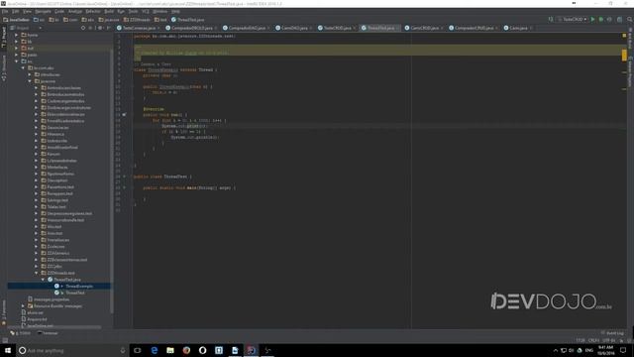634x357 pixels.
Task: Collapse the javacore package arrow
Action: [x=30, y=81]
